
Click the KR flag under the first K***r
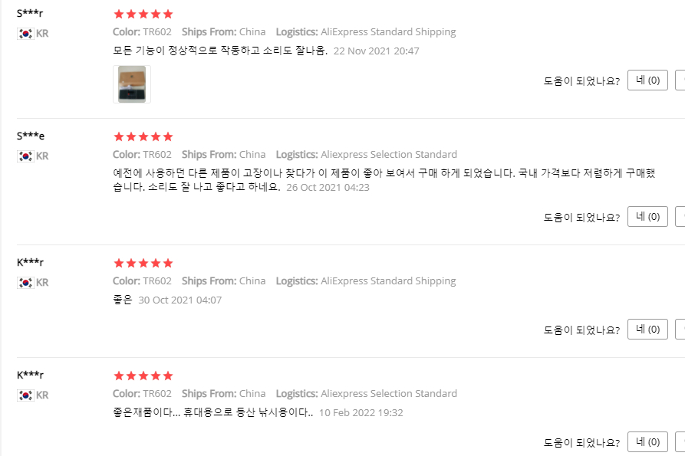point(25,283)
